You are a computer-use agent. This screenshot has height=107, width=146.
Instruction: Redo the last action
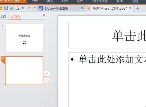click(x=29, y=8)
